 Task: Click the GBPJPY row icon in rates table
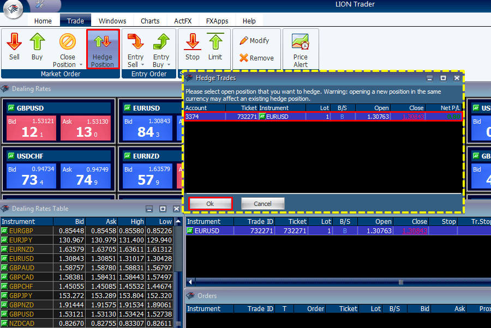pos(4,295)
